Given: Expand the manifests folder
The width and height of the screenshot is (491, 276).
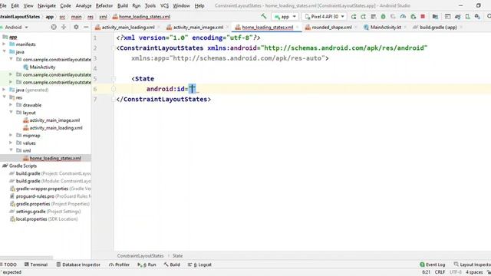Looking at the screenshot, I should (x=4, y=44).
